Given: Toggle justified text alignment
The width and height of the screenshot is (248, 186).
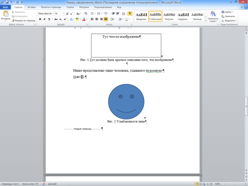Looking at the screenshot, I should pos(106,19).
